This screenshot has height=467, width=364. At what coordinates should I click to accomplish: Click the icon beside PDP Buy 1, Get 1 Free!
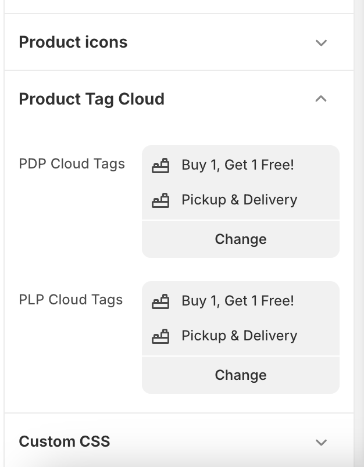[160, 166]
